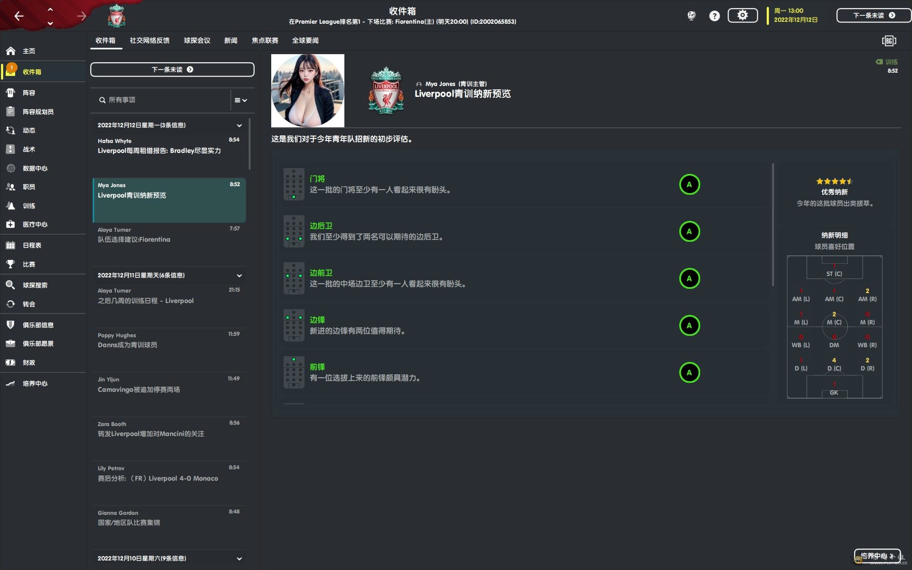This screenshot has width=912, height=570.
Task: Click the date 2022年12月12日 display
Action: (x=796, y=19)
